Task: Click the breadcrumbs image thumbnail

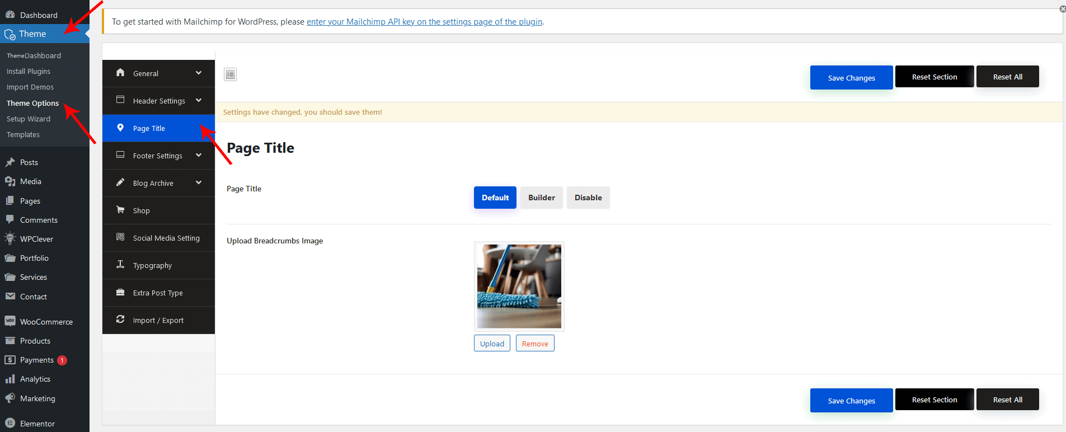Action: click(519, 286)
